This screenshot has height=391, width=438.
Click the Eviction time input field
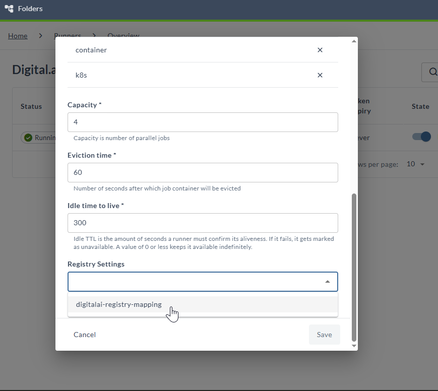pos(203,173)
